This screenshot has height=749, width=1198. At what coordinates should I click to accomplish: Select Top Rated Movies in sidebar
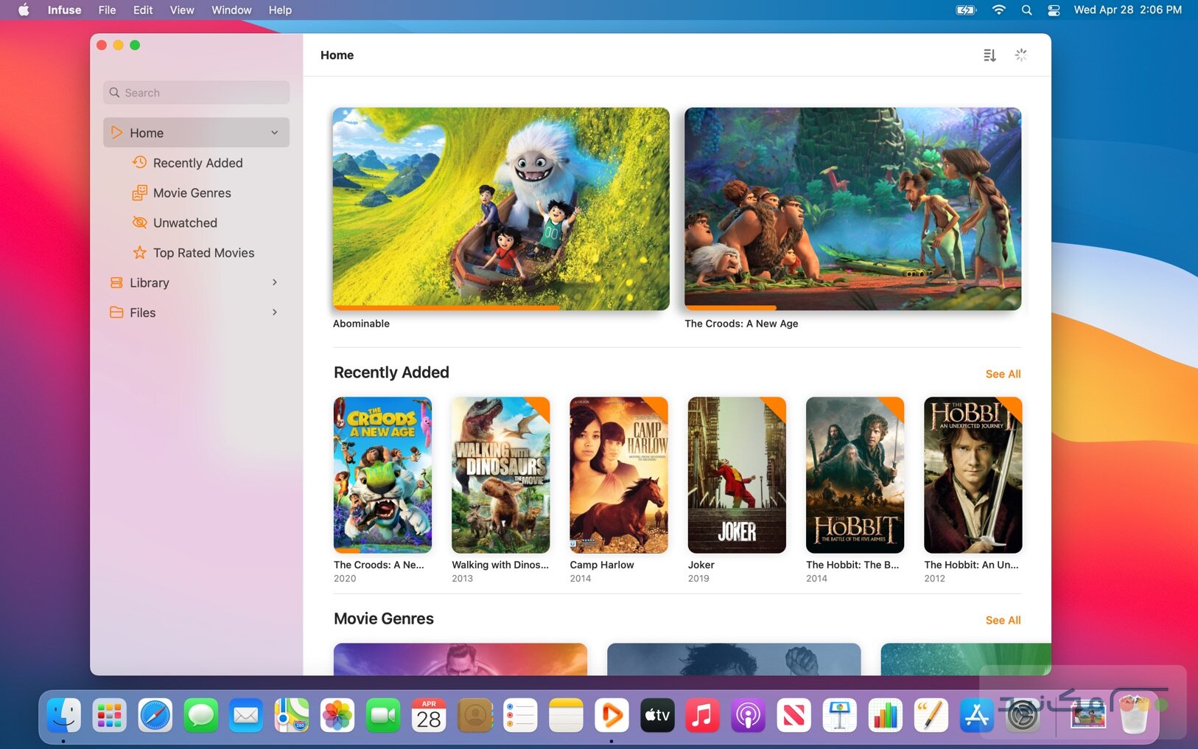pos(203,252)
